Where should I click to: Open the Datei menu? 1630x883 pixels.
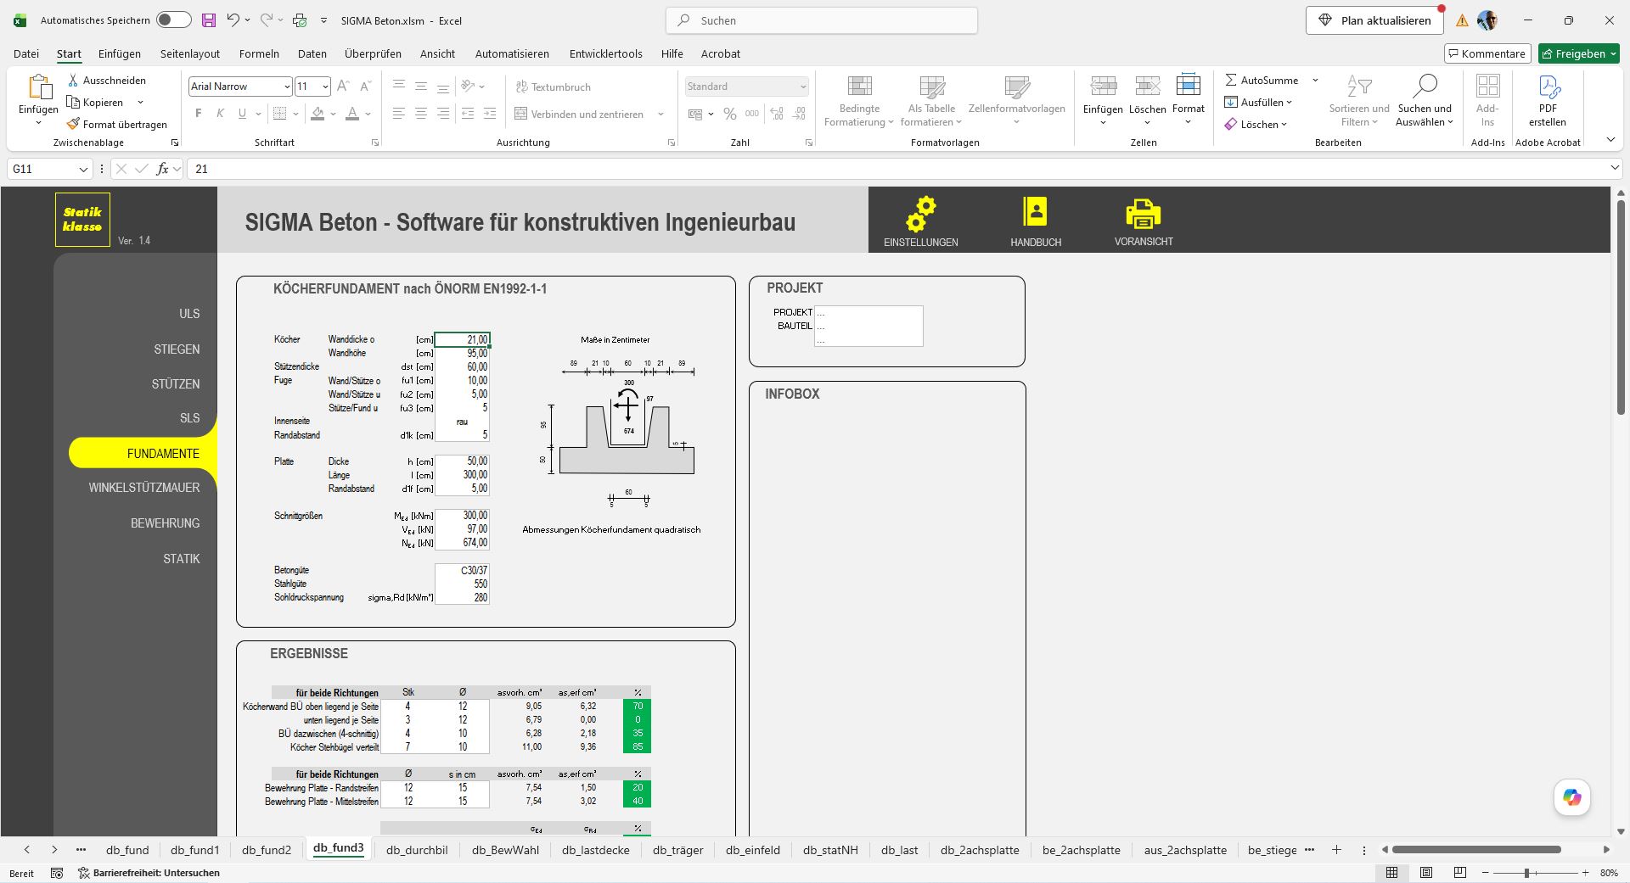click(26, 53)
